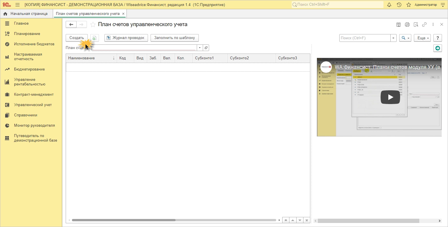Close the План счетов управленческого учета tab
Image resolution: width=448 pixels, height=227 pixels.
[x=123, y=14]
